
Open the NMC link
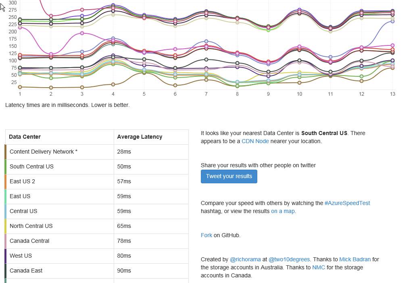pyautogui.click(x=319, y=267)
